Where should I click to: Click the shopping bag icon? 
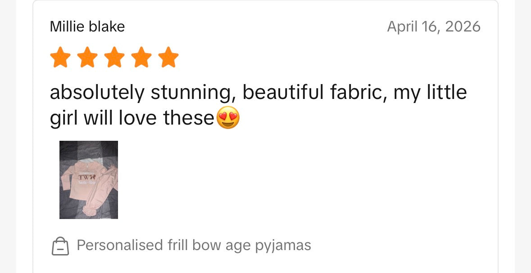point(60,246)
